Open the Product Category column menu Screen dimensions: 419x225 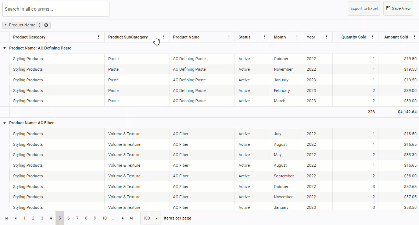pos(99,37)
